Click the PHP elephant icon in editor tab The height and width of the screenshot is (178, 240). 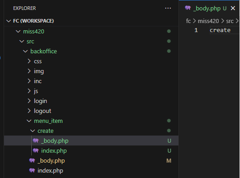(188, 8)
